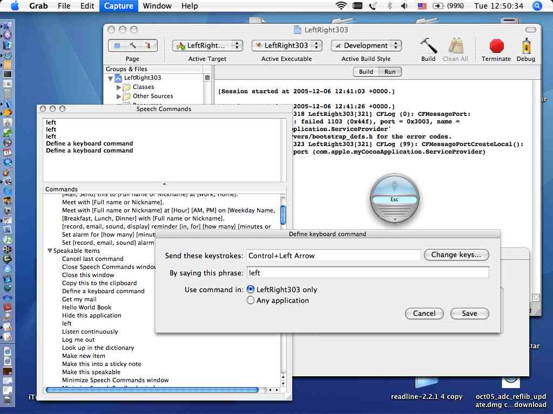The image size is (553, 414).
Task: Select the left item in Speakable Items
Action: click(66, 323)
